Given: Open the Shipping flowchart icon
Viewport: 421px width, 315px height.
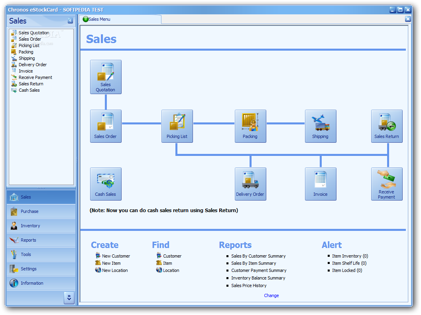Looking at the screenshot, I should tap(320, 126).
